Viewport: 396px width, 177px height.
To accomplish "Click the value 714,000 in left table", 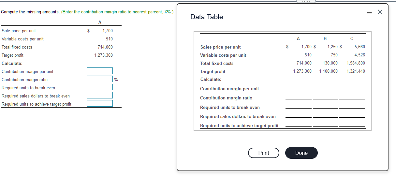I will tap(105, 47).
